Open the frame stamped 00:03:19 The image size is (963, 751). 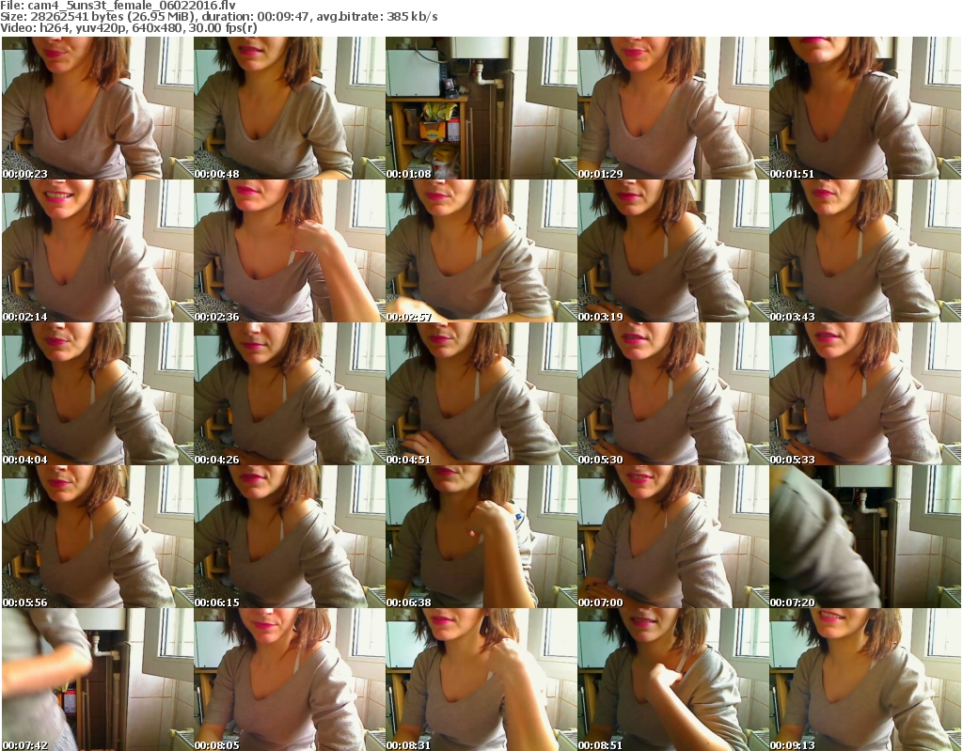pyautogui.click(x=673, y=251)
